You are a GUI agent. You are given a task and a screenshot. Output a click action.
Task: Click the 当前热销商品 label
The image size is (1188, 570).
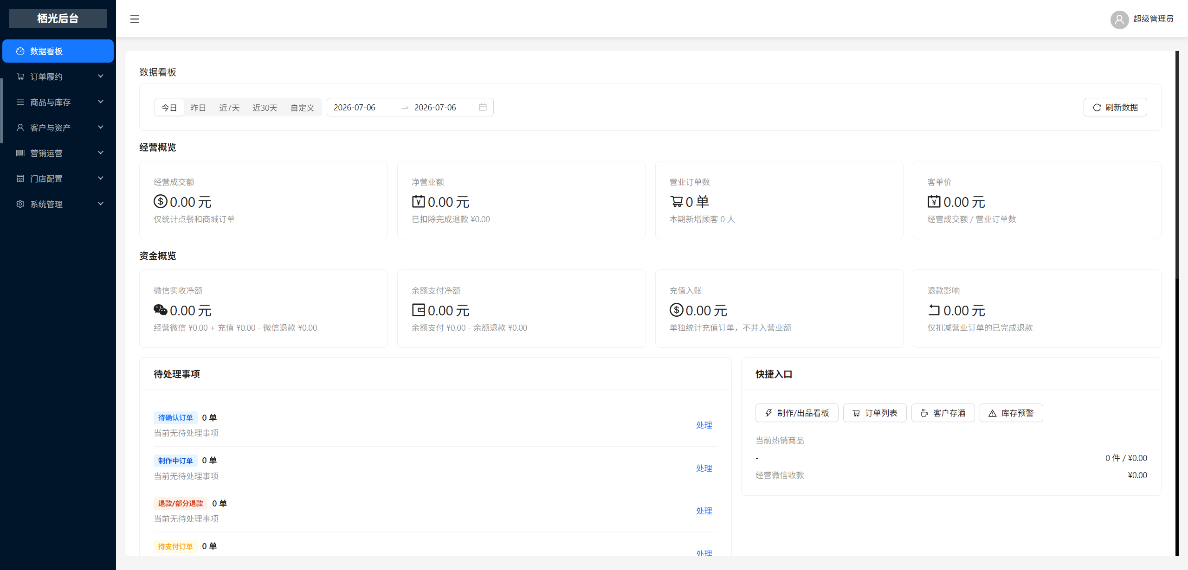pyautogui.click(x=780, y=441)
